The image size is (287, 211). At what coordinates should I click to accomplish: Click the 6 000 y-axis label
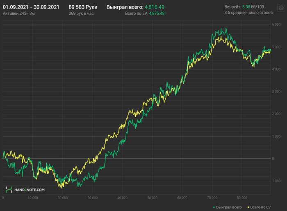point(276,25)
